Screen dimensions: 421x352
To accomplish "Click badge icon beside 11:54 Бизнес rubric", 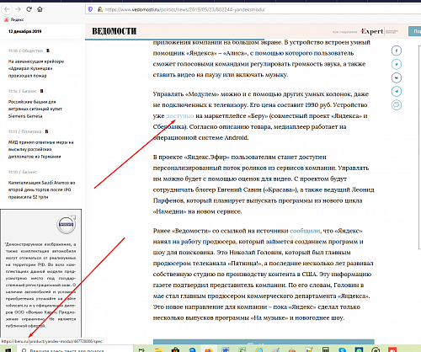I will pyautogui.click(x=42, y=91).
